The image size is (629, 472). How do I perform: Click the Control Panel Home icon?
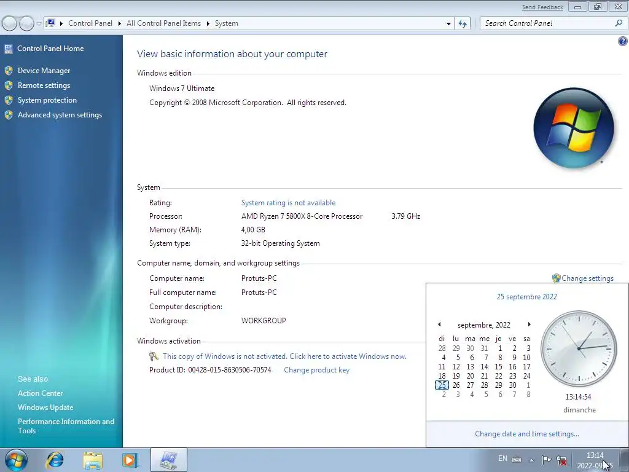click(x=9, y=49)
